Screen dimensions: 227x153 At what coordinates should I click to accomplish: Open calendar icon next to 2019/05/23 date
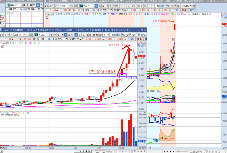[x=194, y=6]
